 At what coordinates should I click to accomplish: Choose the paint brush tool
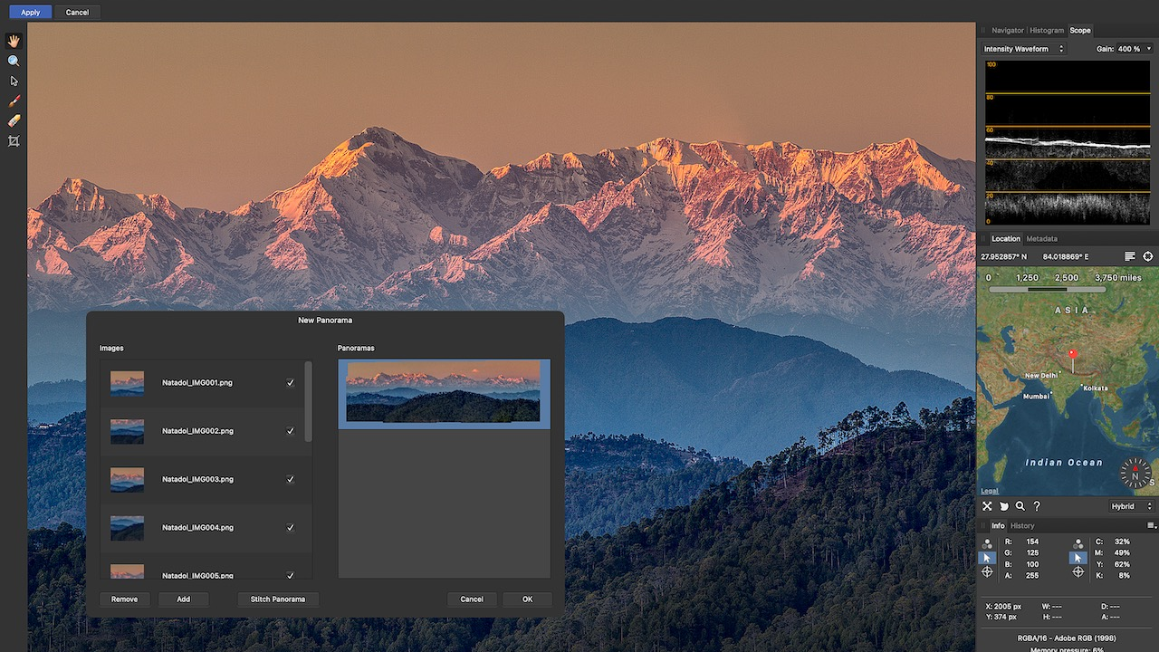(x=14, y=101)
